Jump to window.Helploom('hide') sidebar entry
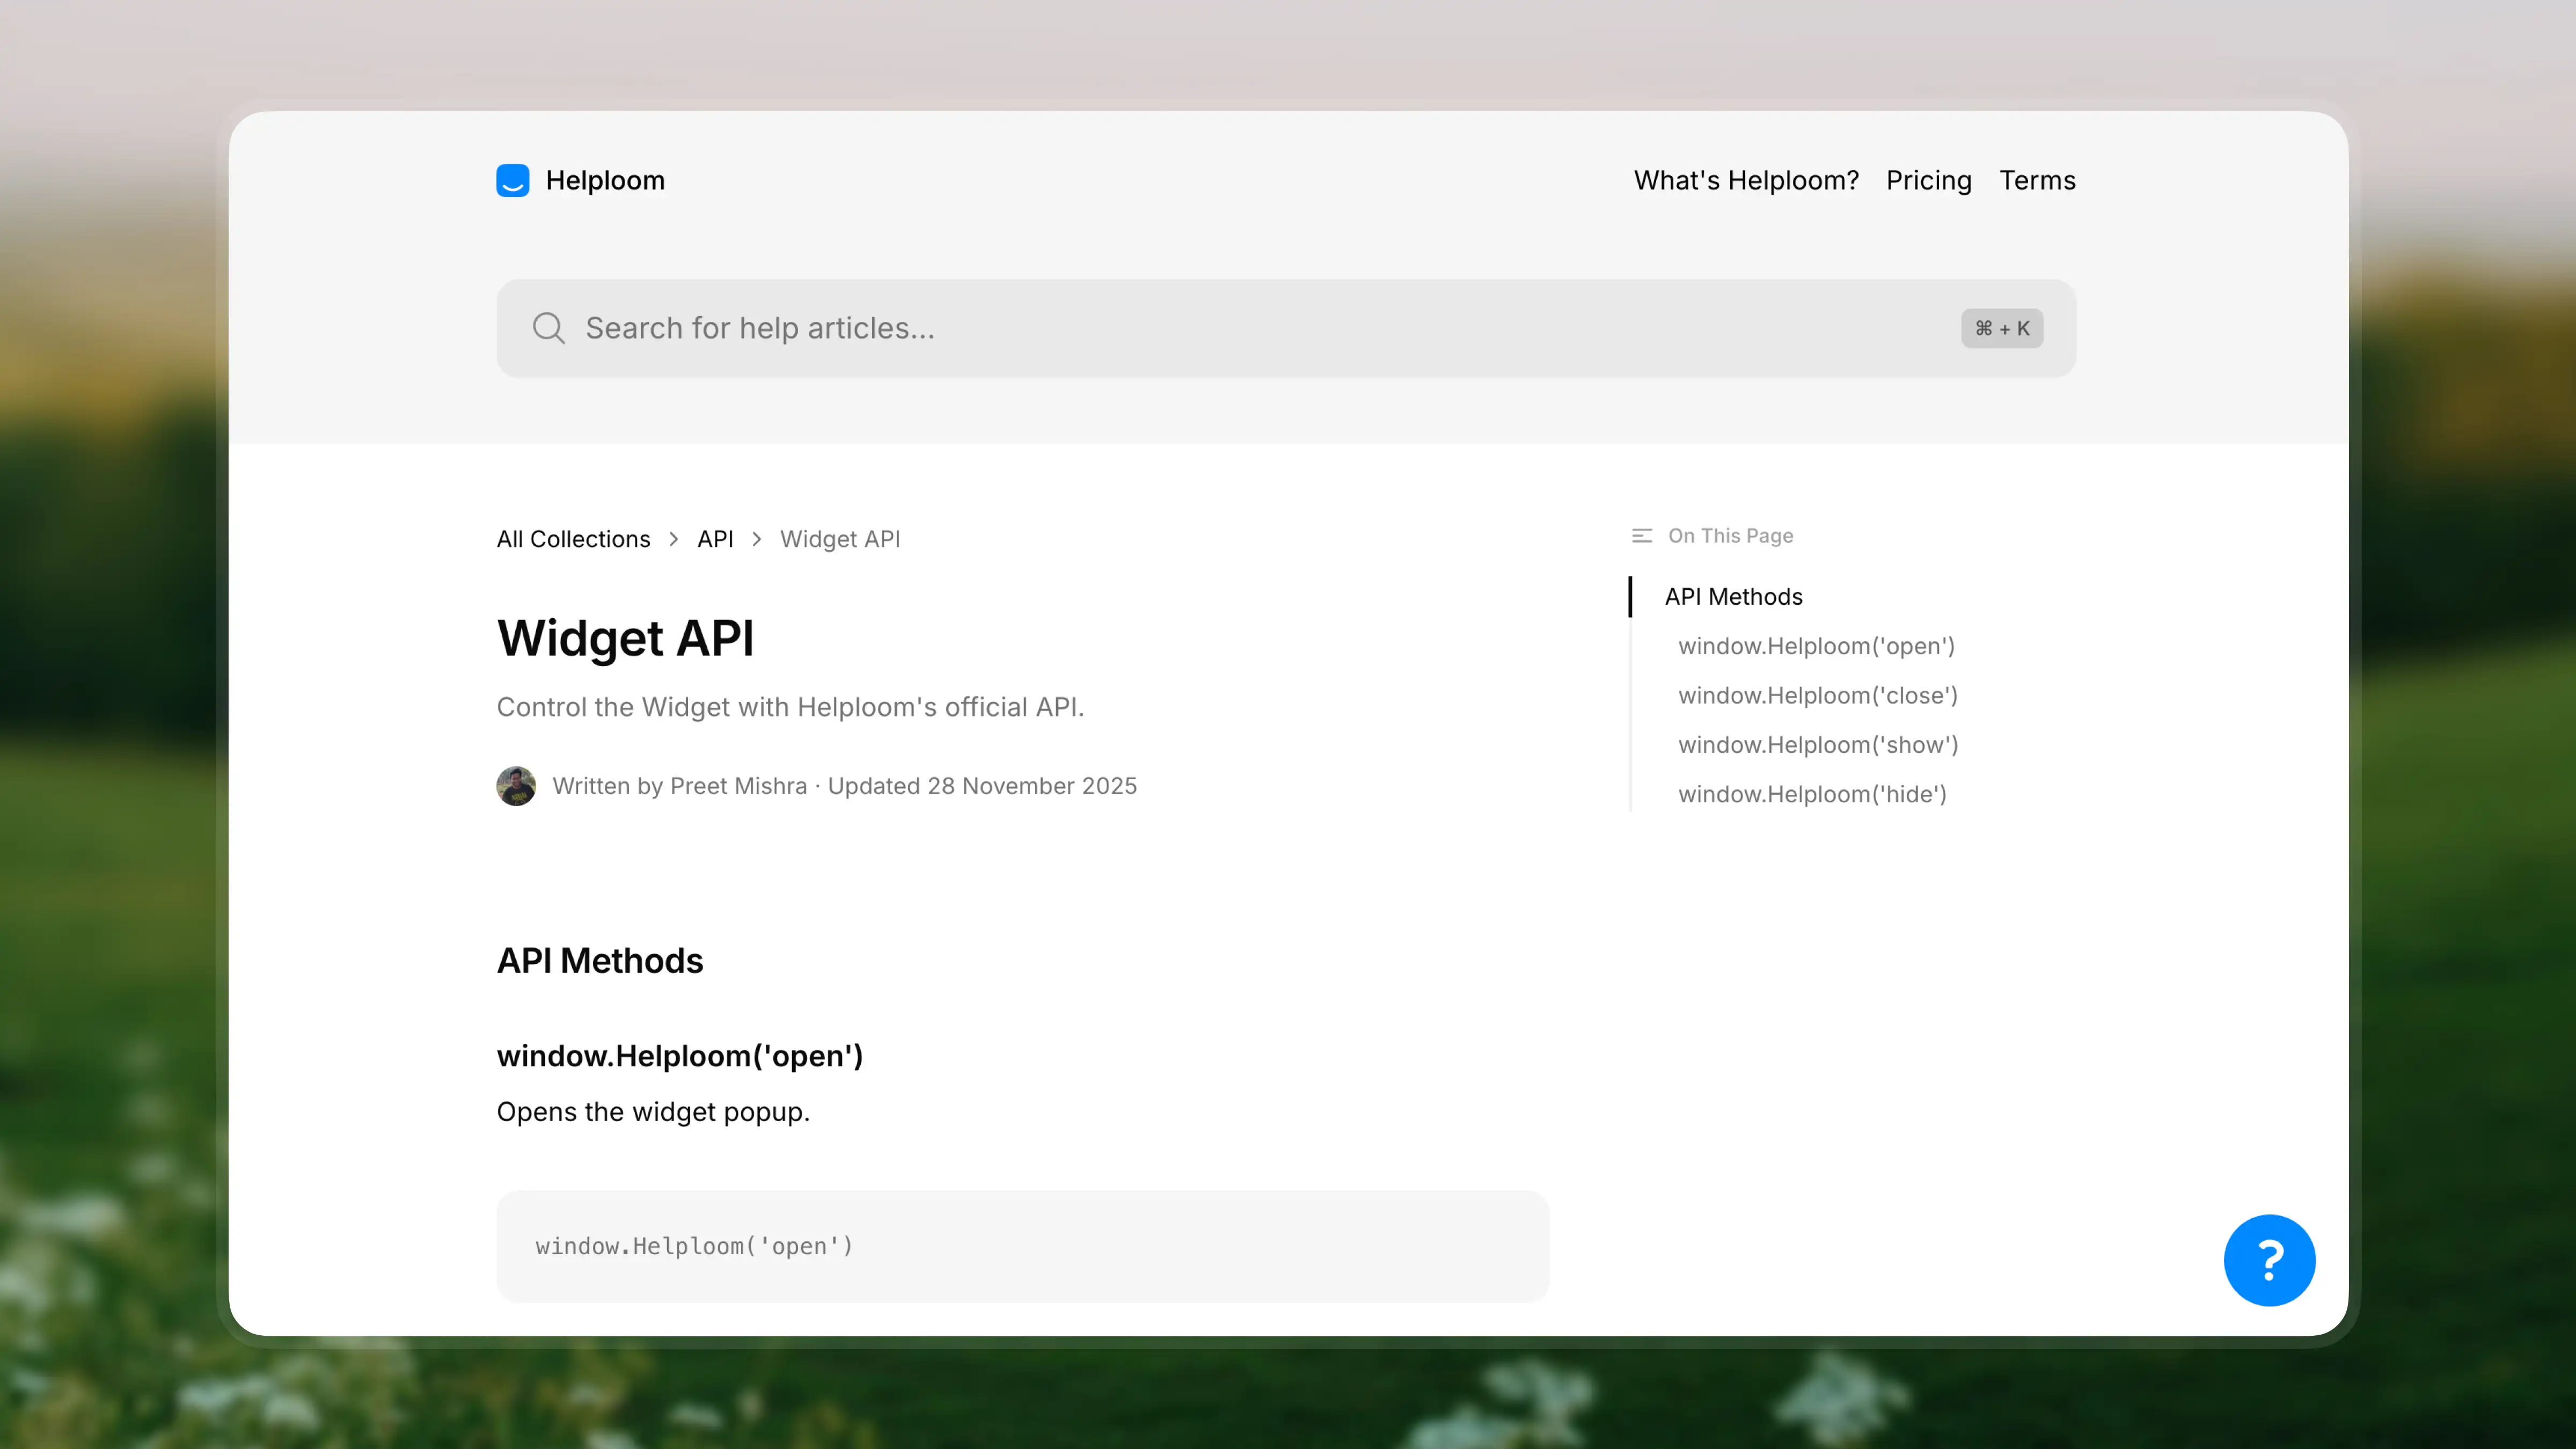 tap(1812, 794)
